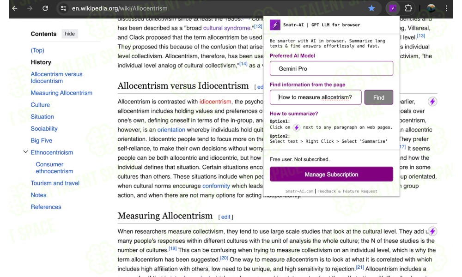Viewport: 462px width, 277px height.
Task: Click the lightning icon in Option1 instructions
Action: coord(297,127)
